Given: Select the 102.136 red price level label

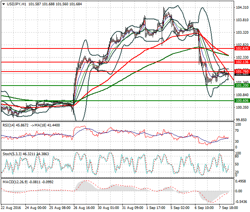Looking at the screenshot, I should (x=242, y=62).
